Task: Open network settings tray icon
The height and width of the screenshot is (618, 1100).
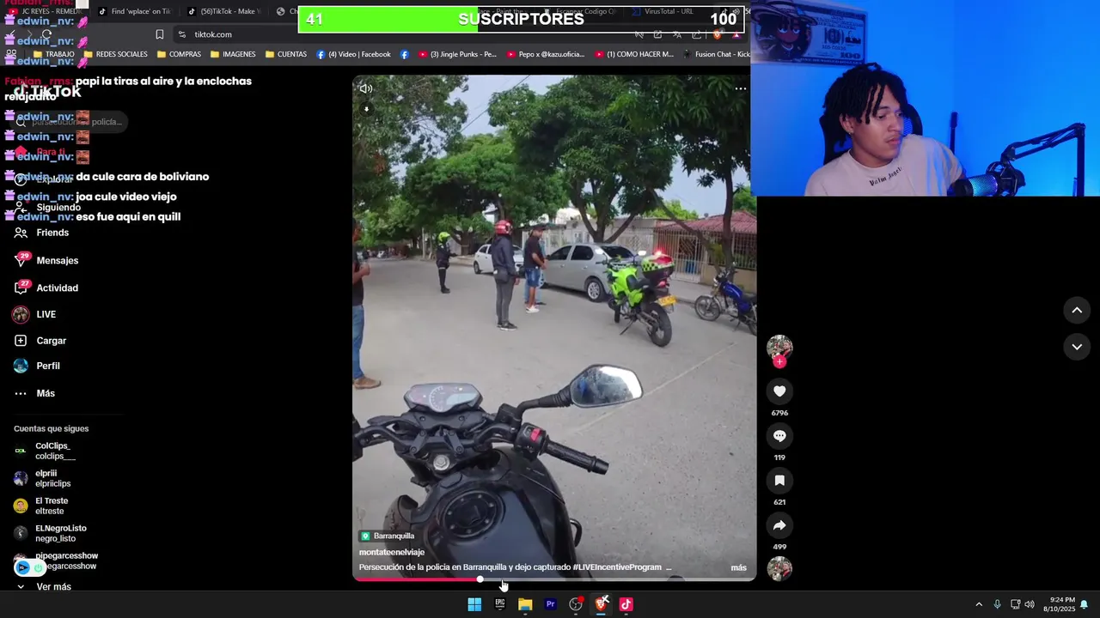Action: pos(1015,604)
